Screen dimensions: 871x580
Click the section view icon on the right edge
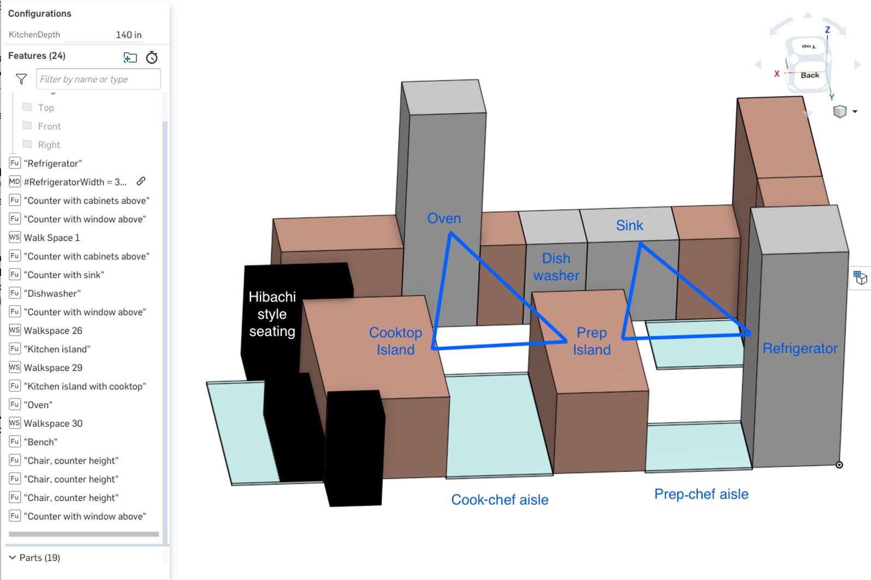(861, 277)
